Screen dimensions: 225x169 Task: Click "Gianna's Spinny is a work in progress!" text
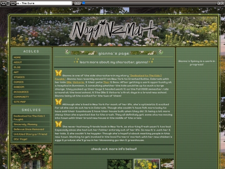[x=197, y=63]
